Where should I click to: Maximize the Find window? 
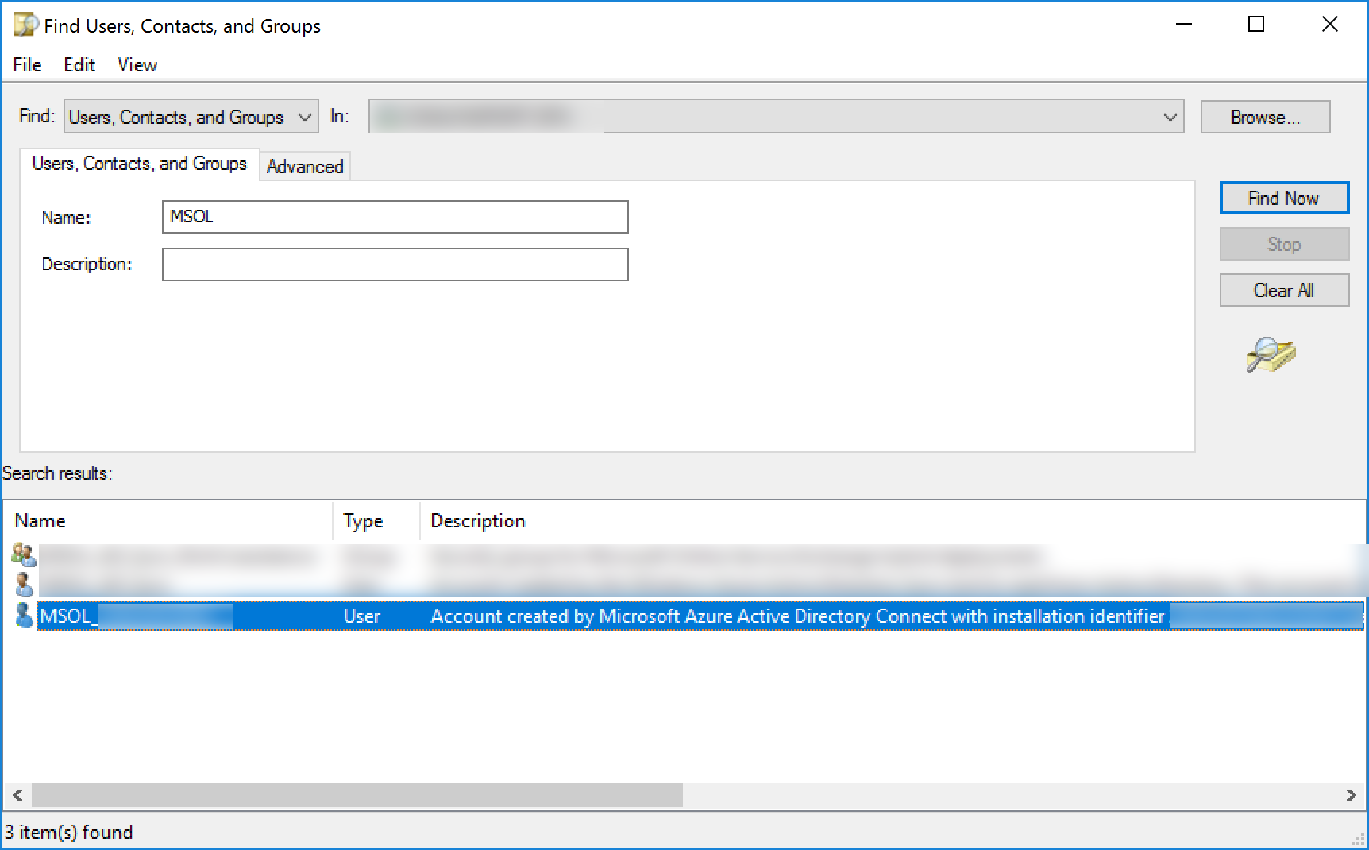(1256, 25)
